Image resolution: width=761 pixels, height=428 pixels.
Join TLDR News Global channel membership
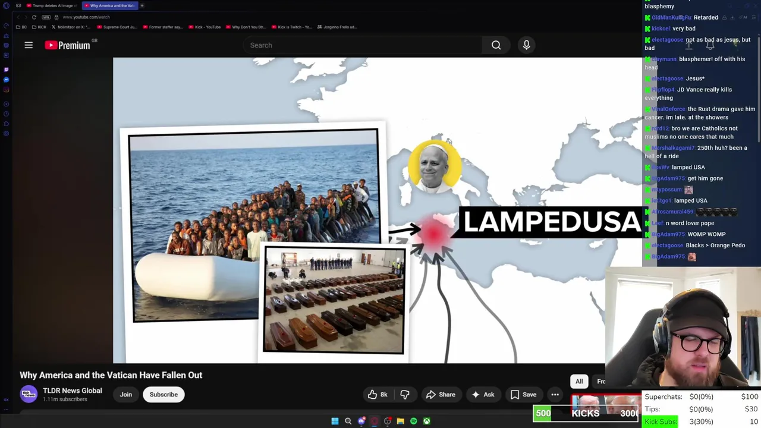[125, 395]
